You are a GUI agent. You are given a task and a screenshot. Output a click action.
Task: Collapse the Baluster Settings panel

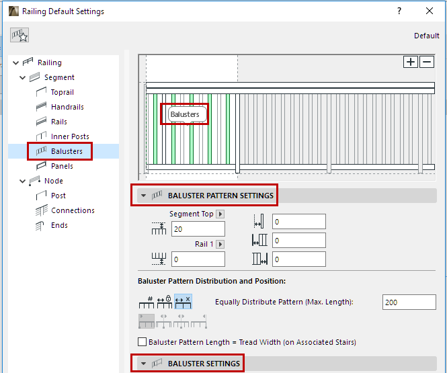tap(144, 364)
